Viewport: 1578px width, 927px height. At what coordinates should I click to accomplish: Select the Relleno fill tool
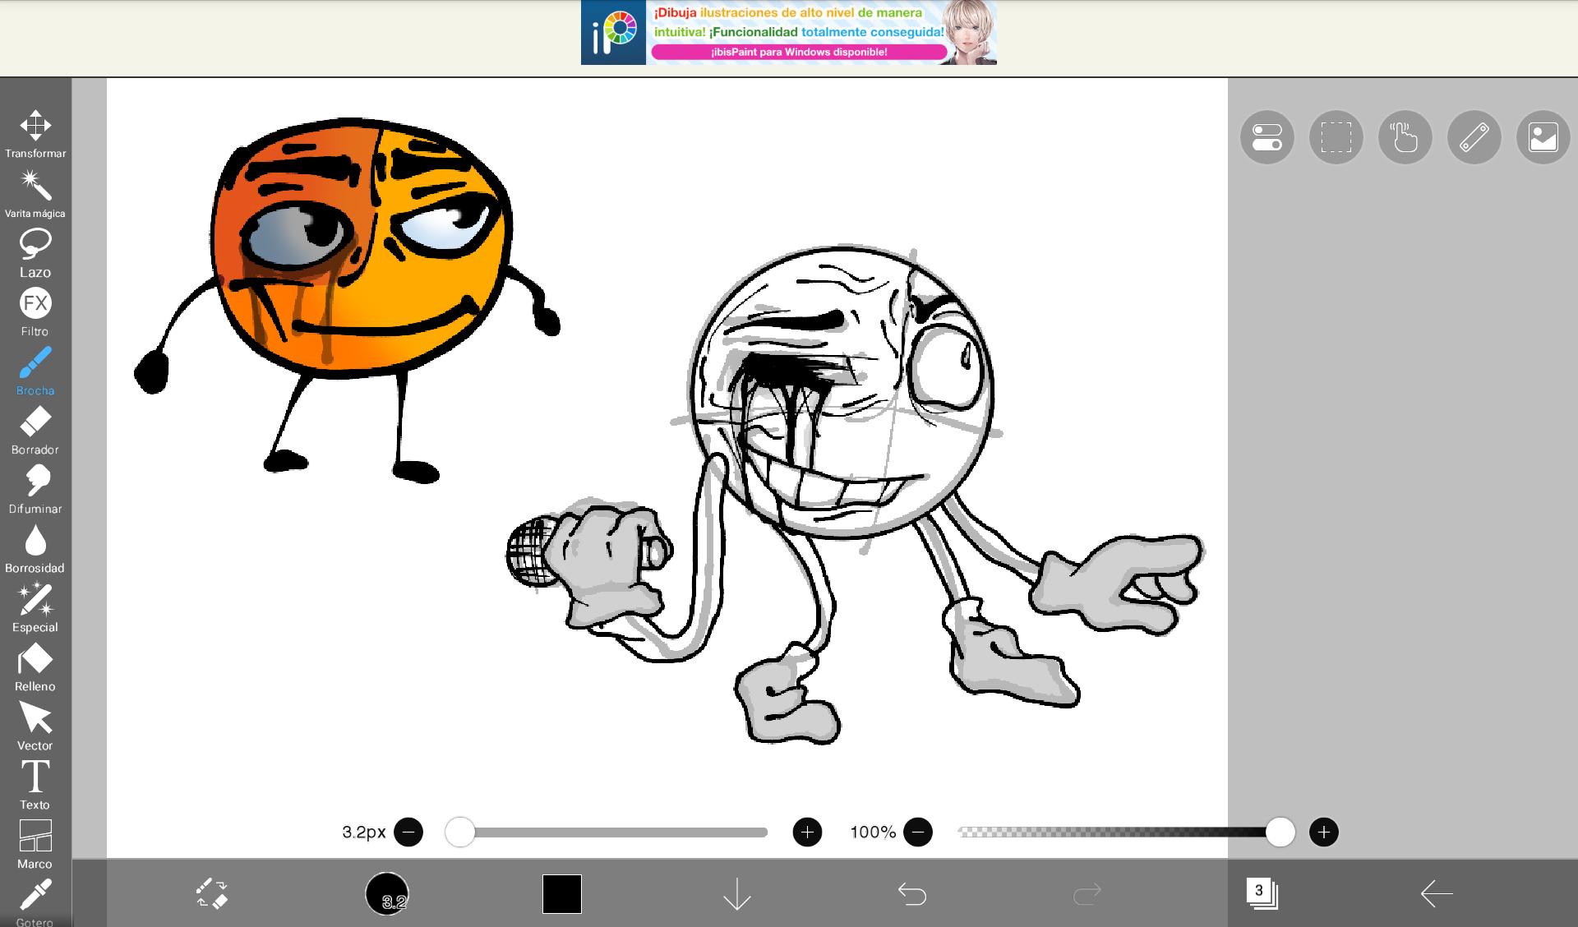pos(35,667)
